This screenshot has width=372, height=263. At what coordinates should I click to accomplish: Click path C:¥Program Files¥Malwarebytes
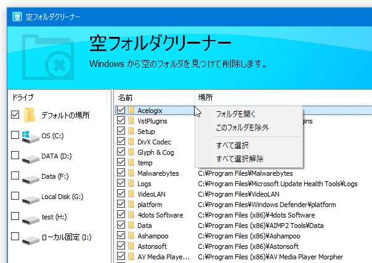[x=245, y=173]
